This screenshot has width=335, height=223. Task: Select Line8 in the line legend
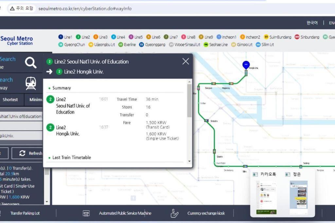click(188, 37)
